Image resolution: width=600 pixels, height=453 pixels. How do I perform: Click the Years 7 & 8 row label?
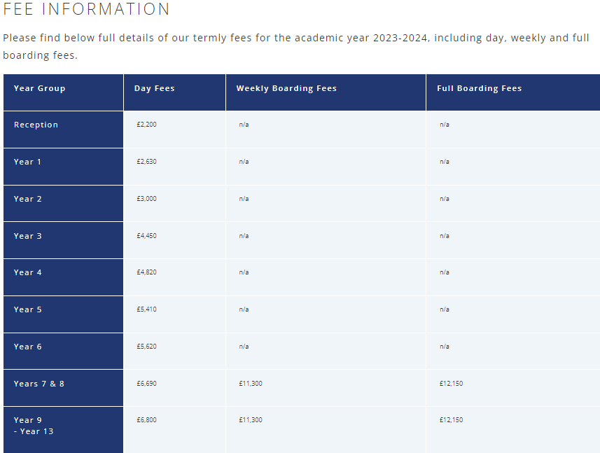(39, 384)
